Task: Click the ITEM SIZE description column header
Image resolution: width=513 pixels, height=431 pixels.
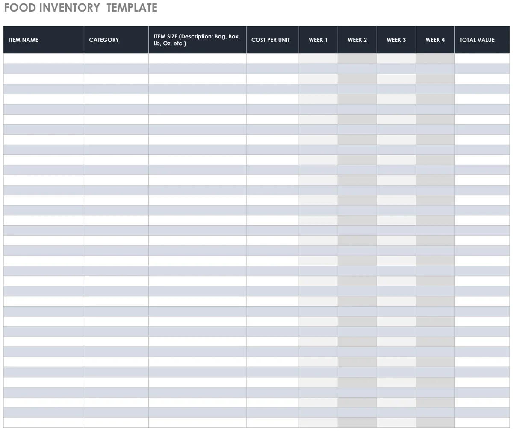Action: tap(198, 40)
